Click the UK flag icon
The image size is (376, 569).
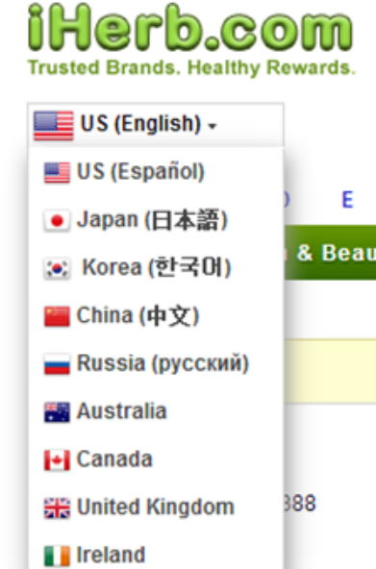pyautogui.click(x=57, y=508)
